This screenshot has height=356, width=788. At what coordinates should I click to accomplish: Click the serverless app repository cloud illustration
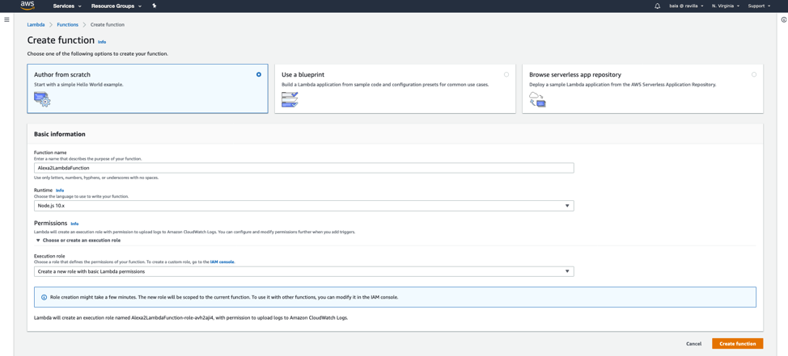(x=537, y=99)
